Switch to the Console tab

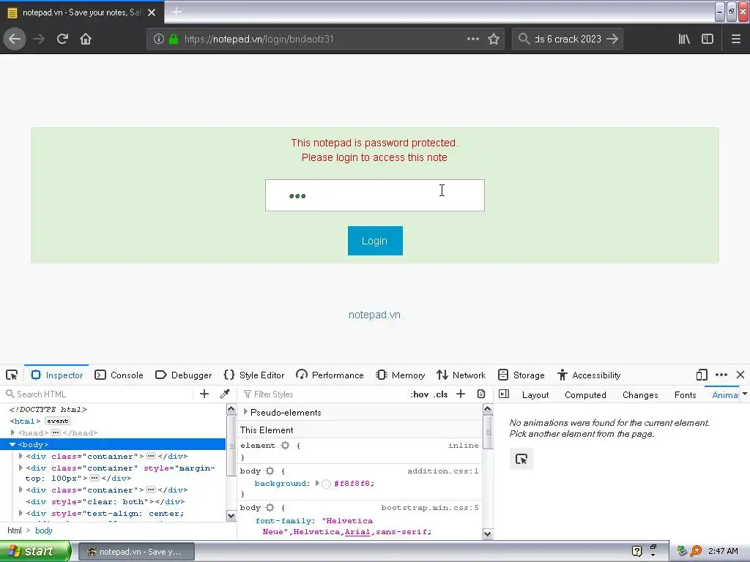119,375
